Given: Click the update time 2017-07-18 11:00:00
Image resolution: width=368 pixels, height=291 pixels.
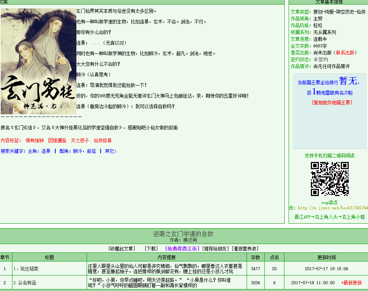Looking at the screenshot, I should [x=313, y=283].
